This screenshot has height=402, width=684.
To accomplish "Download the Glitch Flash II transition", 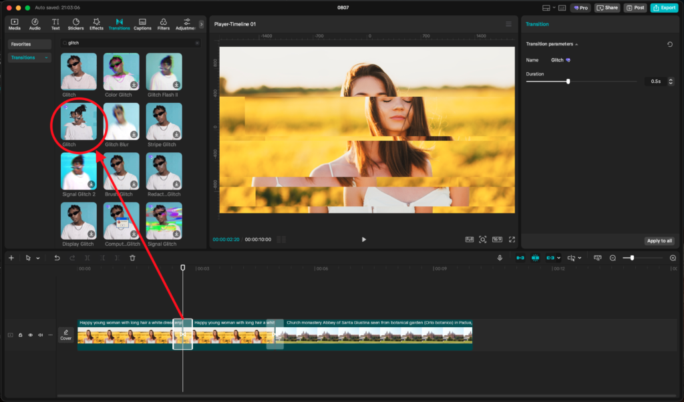I will click(176, 85).
